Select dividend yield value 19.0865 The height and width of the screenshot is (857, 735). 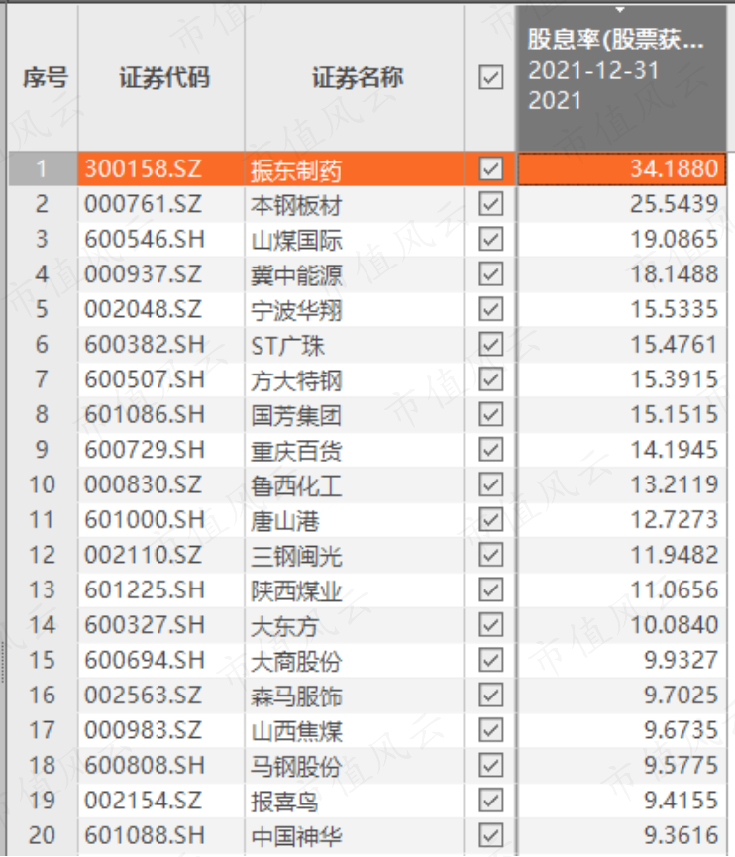tap(674, 239)
